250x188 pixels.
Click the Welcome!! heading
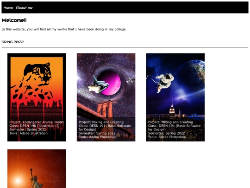click(14, 20)
